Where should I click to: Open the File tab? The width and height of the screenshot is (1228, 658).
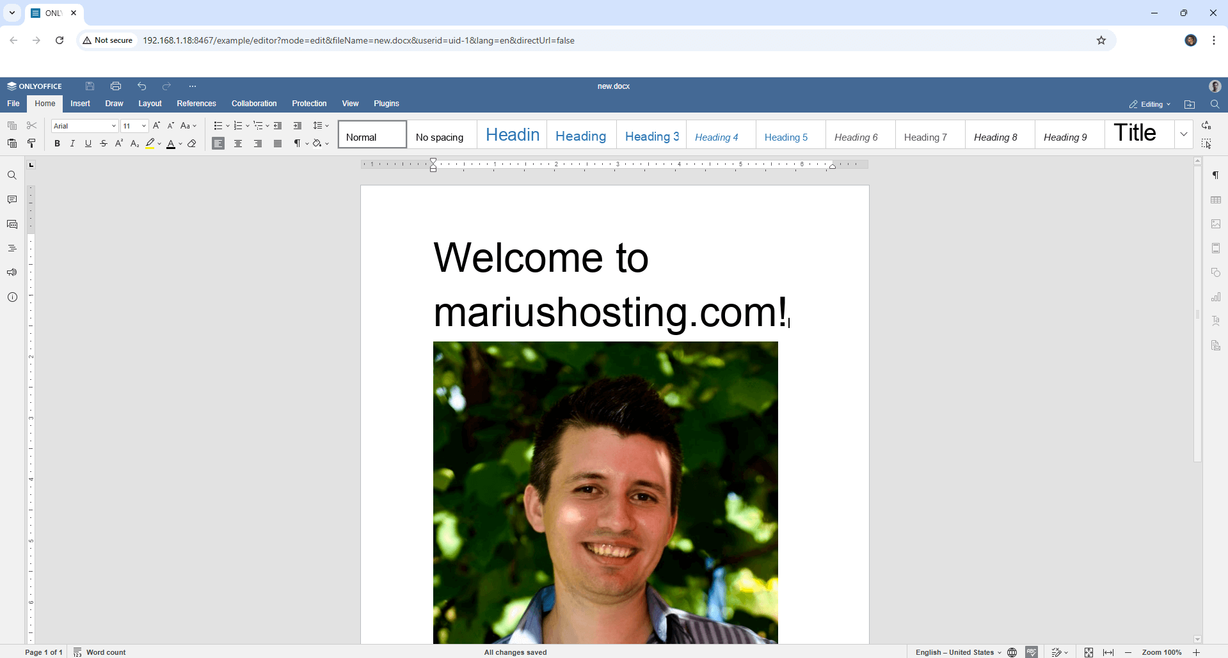(13, 104)
